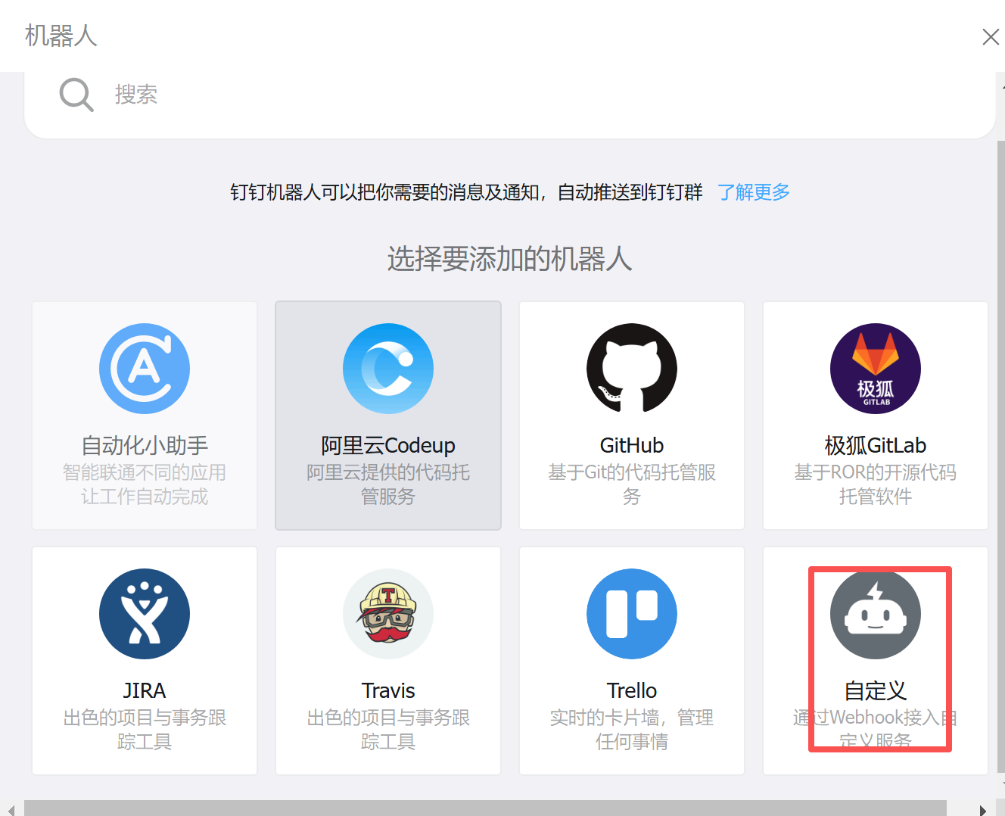The width and height of the screenshot is (1005, 816).
Task: Click the 自定义 card title
Action: coord(876,690)
